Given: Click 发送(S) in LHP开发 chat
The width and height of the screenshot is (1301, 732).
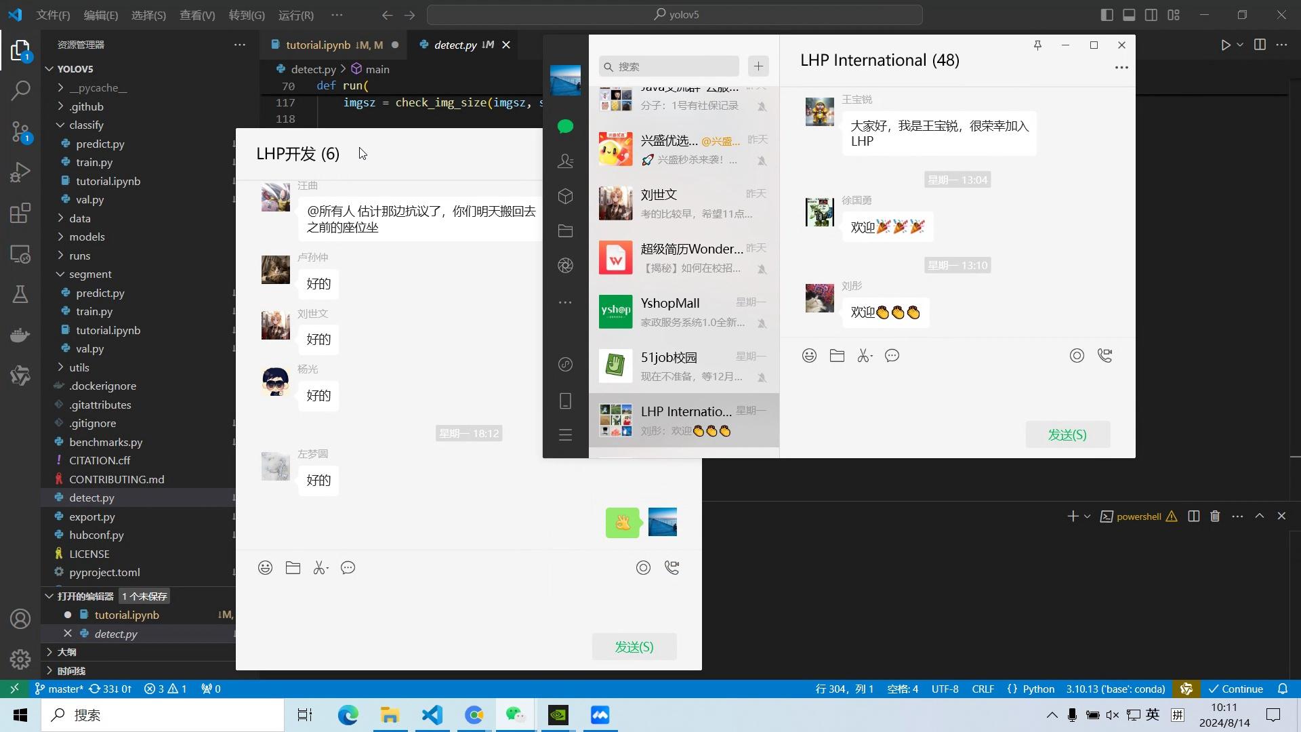Looking at the screenshot, I should pyautogui.click(x=634, y=647).
